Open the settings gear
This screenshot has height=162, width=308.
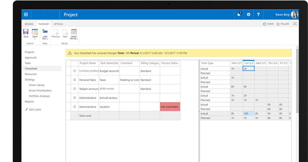pos(249,15)
